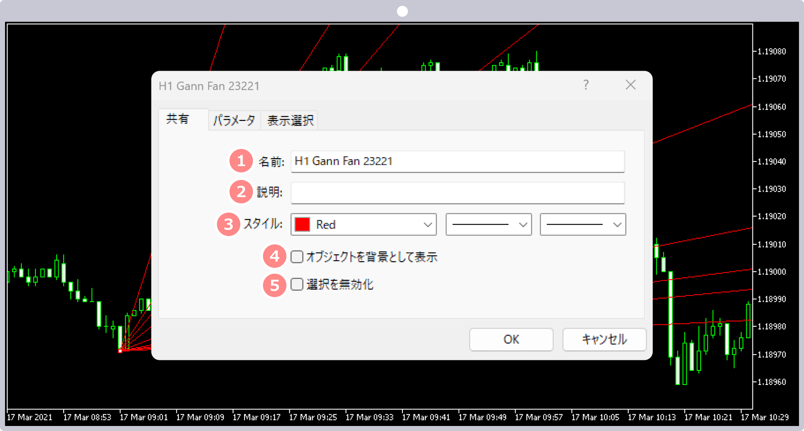Image resolution: width=804 pixels, height=431 pixels.
Task: Click pink circle marker 4
Action: coord(274,257)
